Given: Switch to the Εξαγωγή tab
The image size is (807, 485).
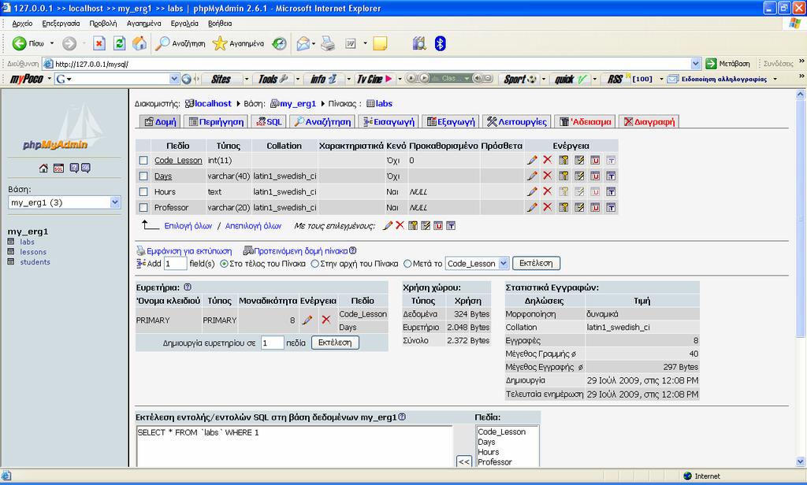Looking at the screenshot, I should click(x=450, y=122).
